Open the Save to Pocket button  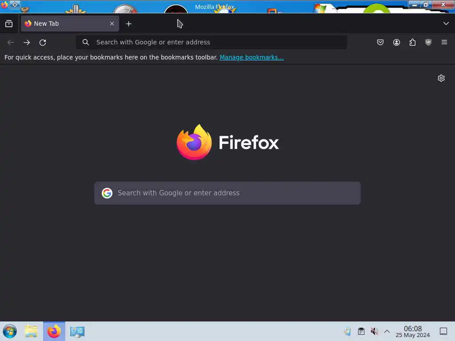tap(380, 42)
